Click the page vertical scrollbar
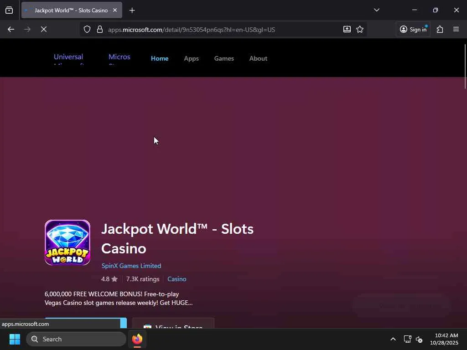 465,67
